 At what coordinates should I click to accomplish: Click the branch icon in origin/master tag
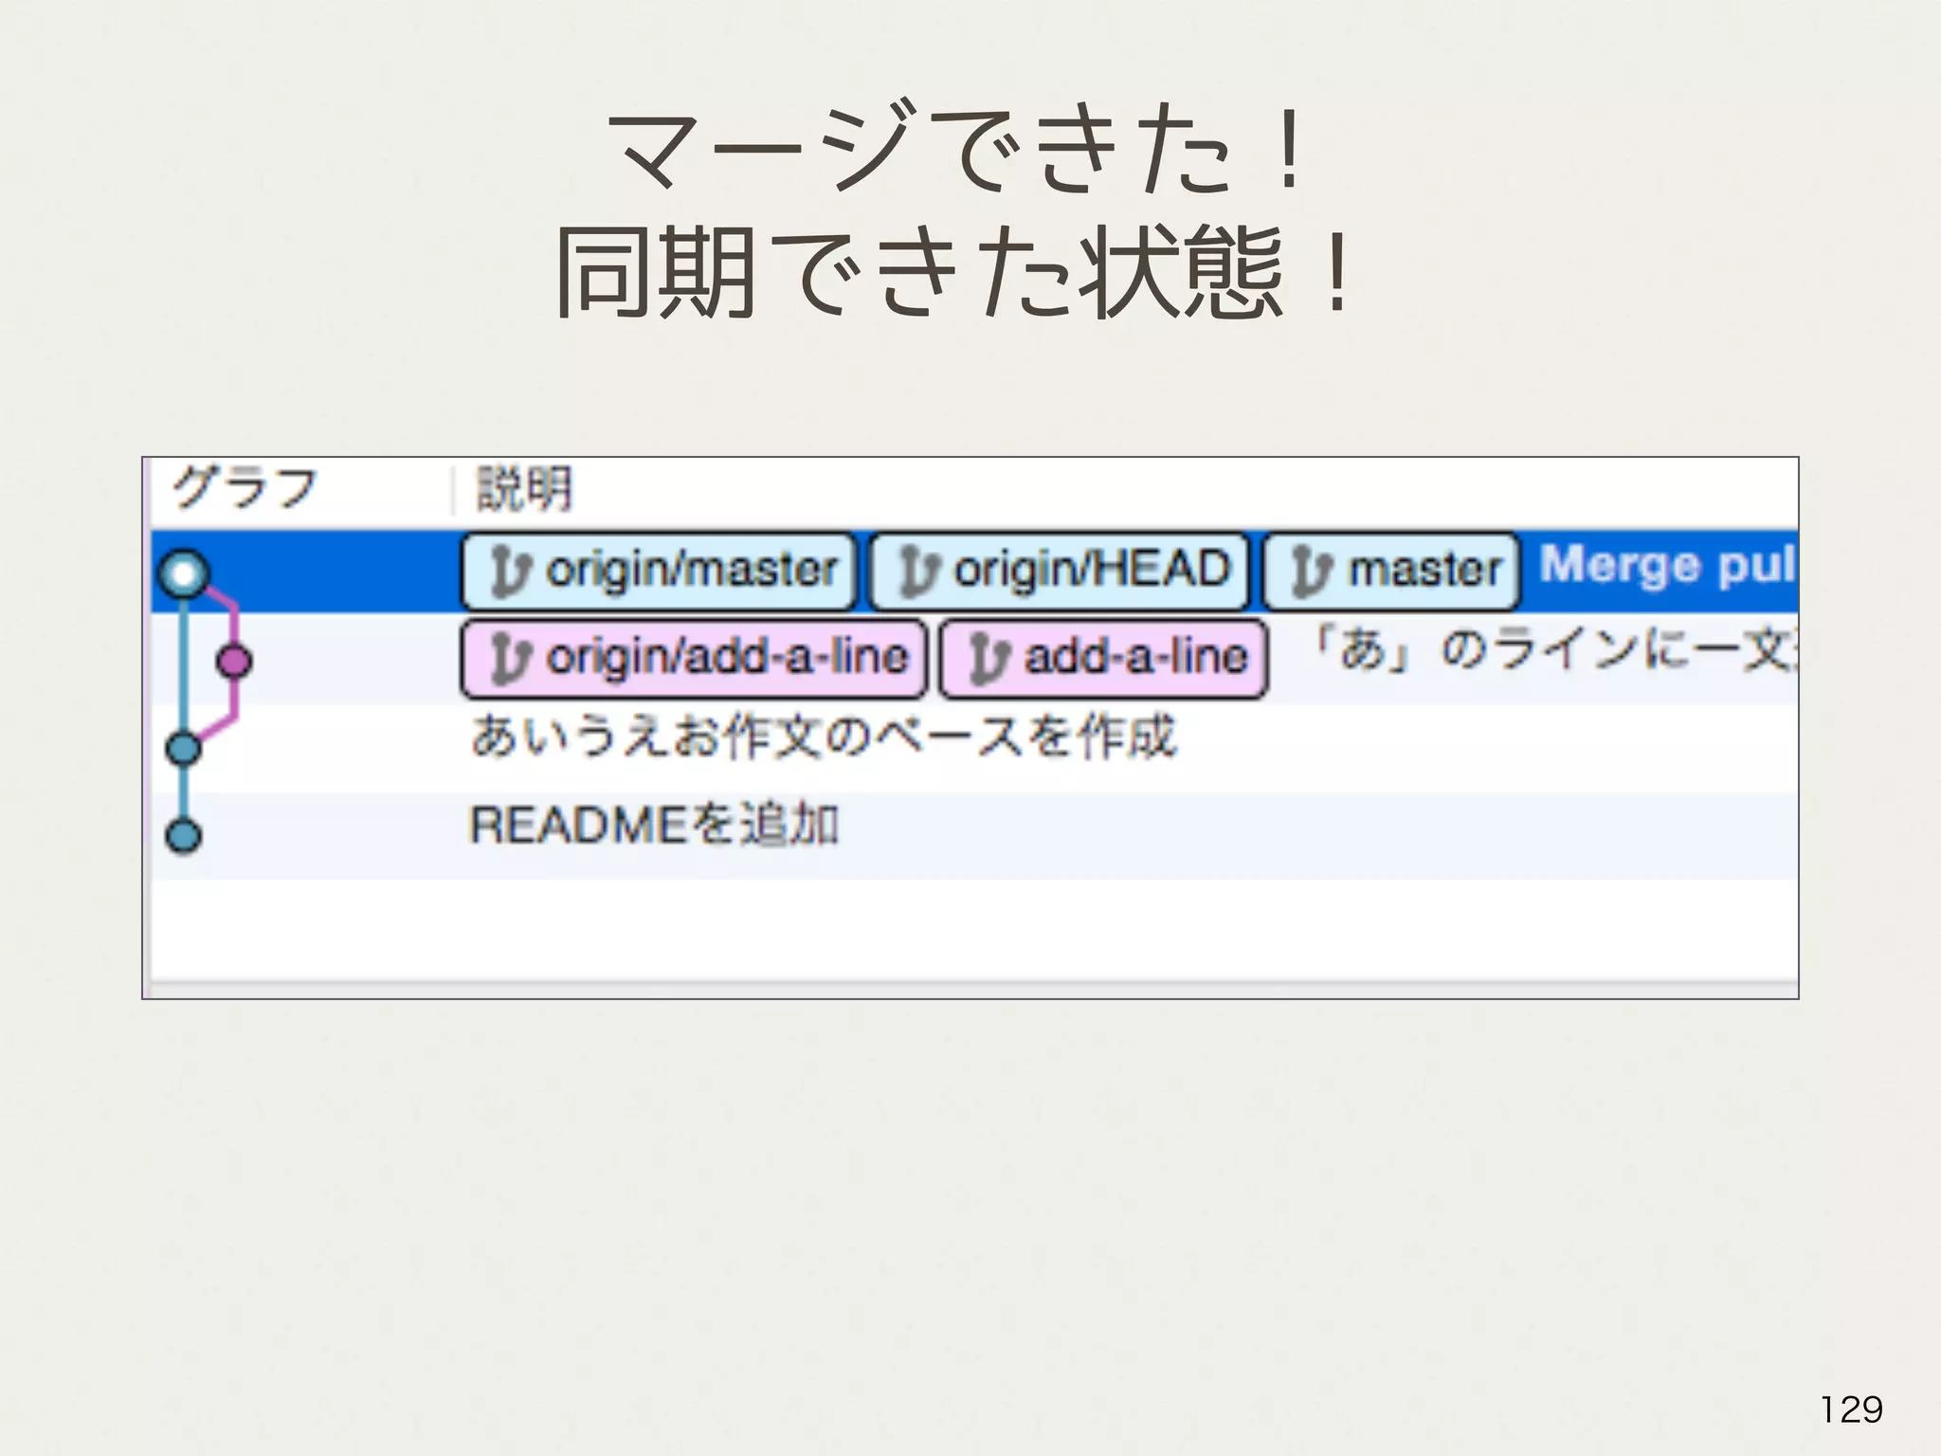(513, 572)
